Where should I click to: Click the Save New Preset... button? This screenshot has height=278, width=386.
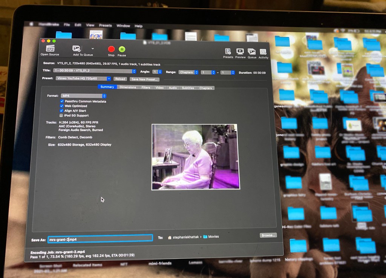click(144, 79)
